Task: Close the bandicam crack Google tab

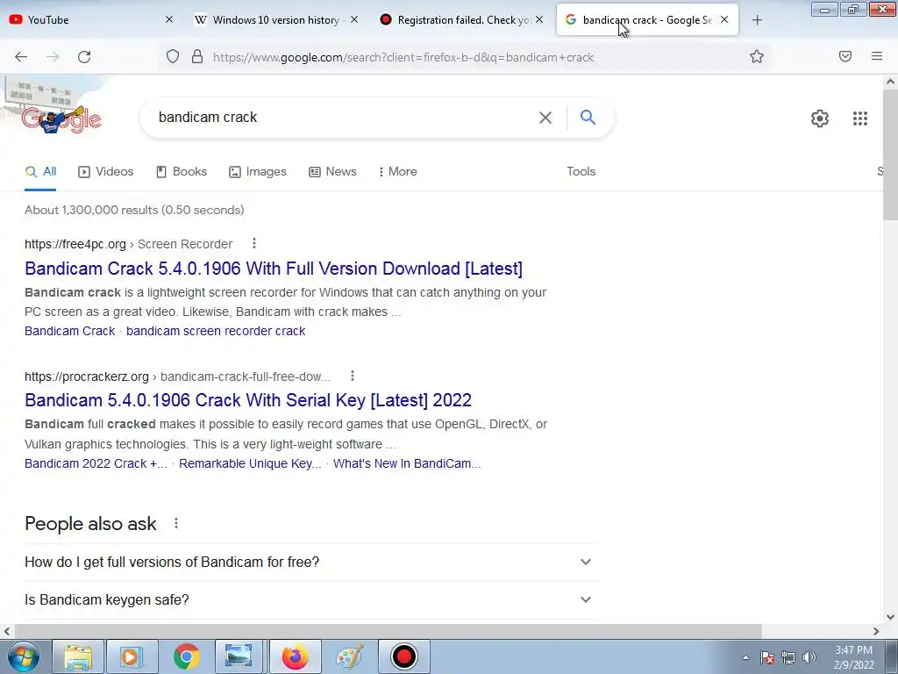Action: pos(724,19)
